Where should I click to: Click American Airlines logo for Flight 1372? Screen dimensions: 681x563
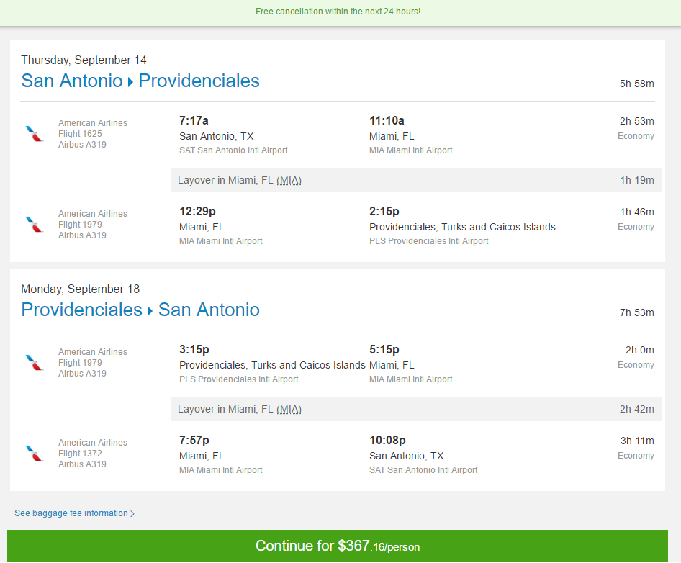click(35, 453)
